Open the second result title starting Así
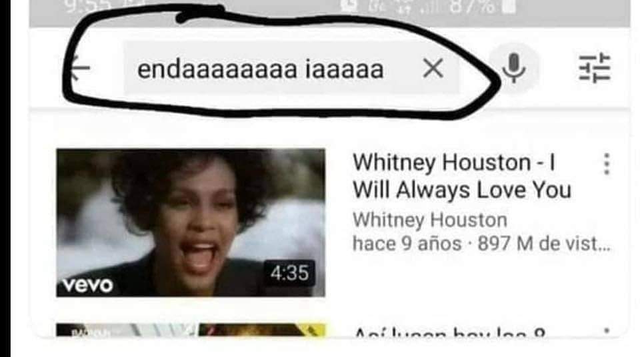The width and height of the screenshot is (640, 357). click(449, 331)
